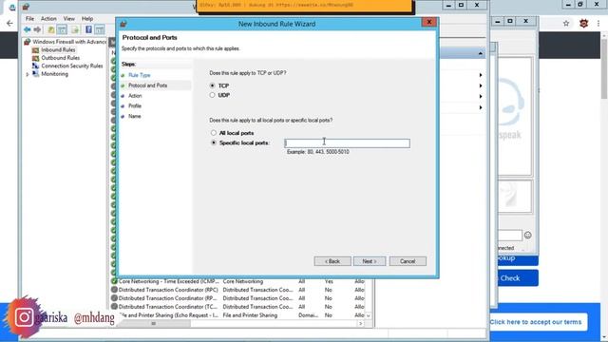The height and width of the screenshot is (342, 608).
Task: Click grey status icon of Distributed Transaction Coordinator (RPC) row
Action: coord(114,290)
